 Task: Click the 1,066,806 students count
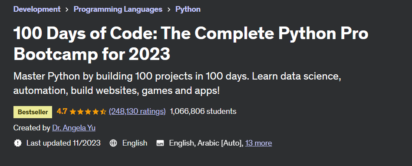pos(203,111)
